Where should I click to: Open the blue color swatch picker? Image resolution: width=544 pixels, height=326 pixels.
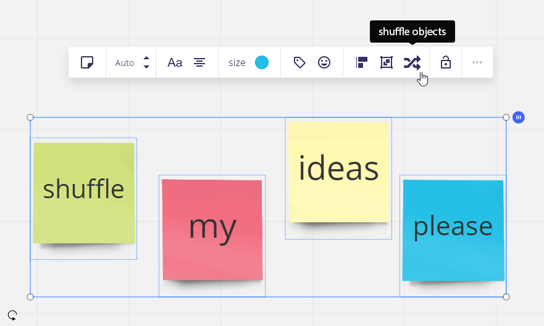pyautogui.click(x=262, y=62)
